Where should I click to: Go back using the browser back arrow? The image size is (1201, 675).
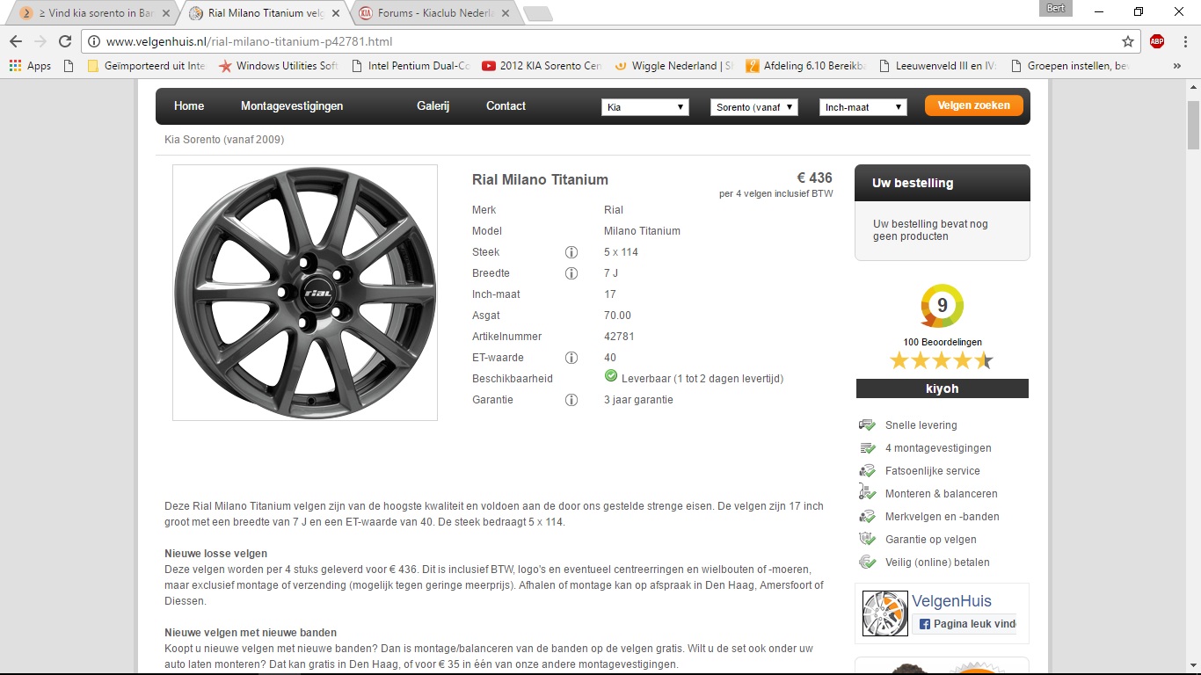pyautogui.click(x=16, y=41)
